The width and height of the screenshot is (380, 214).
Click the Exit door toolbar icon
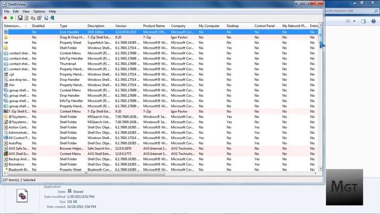(x=52, y=18)
